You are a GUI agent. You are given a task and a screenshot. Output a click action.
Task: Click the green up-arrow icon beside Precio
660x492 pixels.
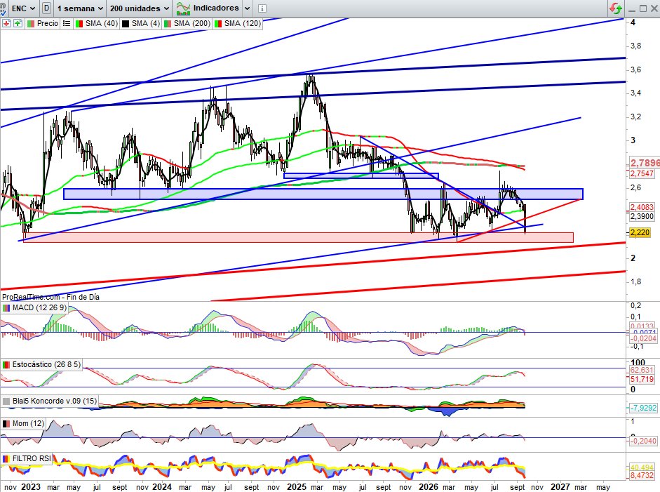[18, 24]
